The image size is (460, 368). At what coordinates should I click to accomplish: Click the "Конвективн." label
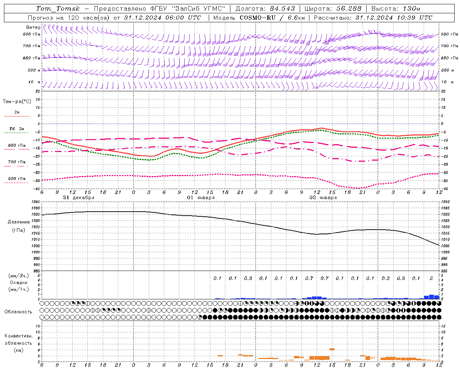click(x=18, y=336)
